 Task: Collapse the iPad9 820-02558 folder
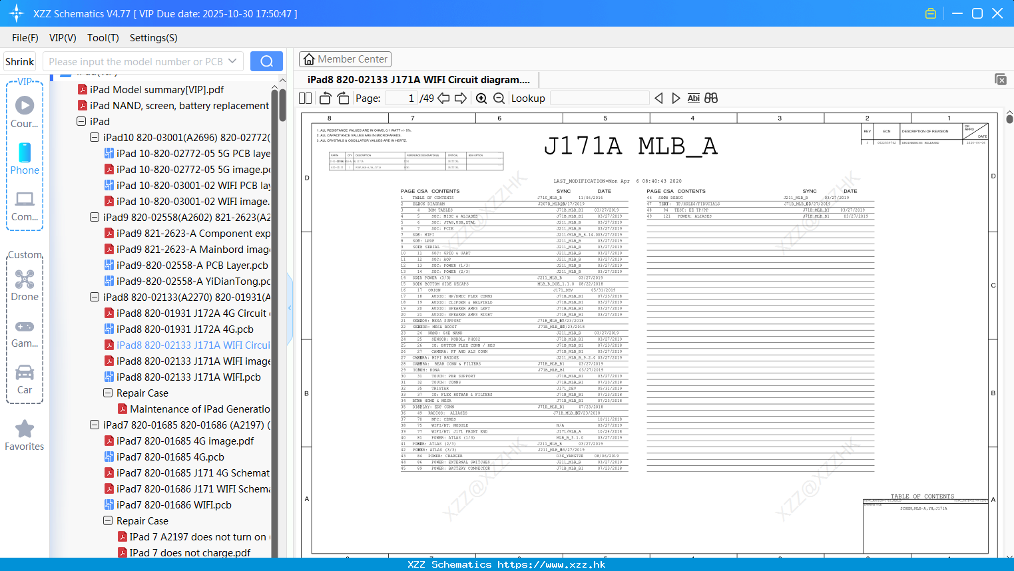click(x=95, y=217)
